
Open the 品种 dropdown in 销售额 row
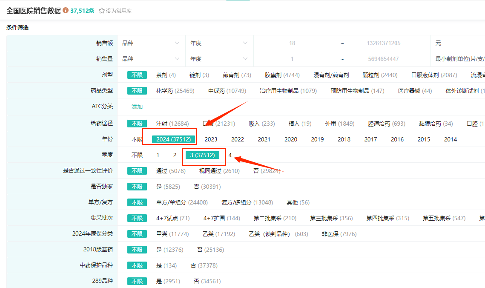(151, 43)
